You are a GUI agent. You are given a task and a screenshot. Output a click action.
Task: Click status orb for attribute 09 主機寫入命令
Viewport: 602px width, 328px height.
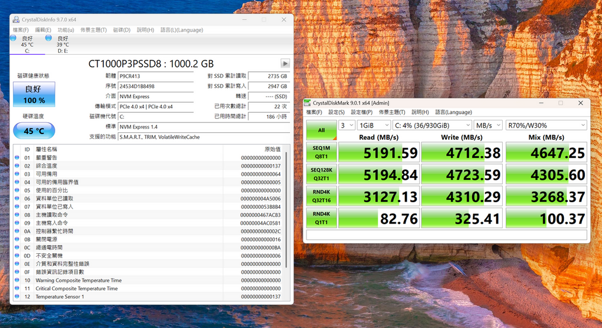tap(17, 223)
